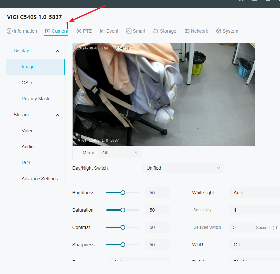Open the Mirror dropdown
The width and height of the screenshot is (280, 274).
click(120, 153)
